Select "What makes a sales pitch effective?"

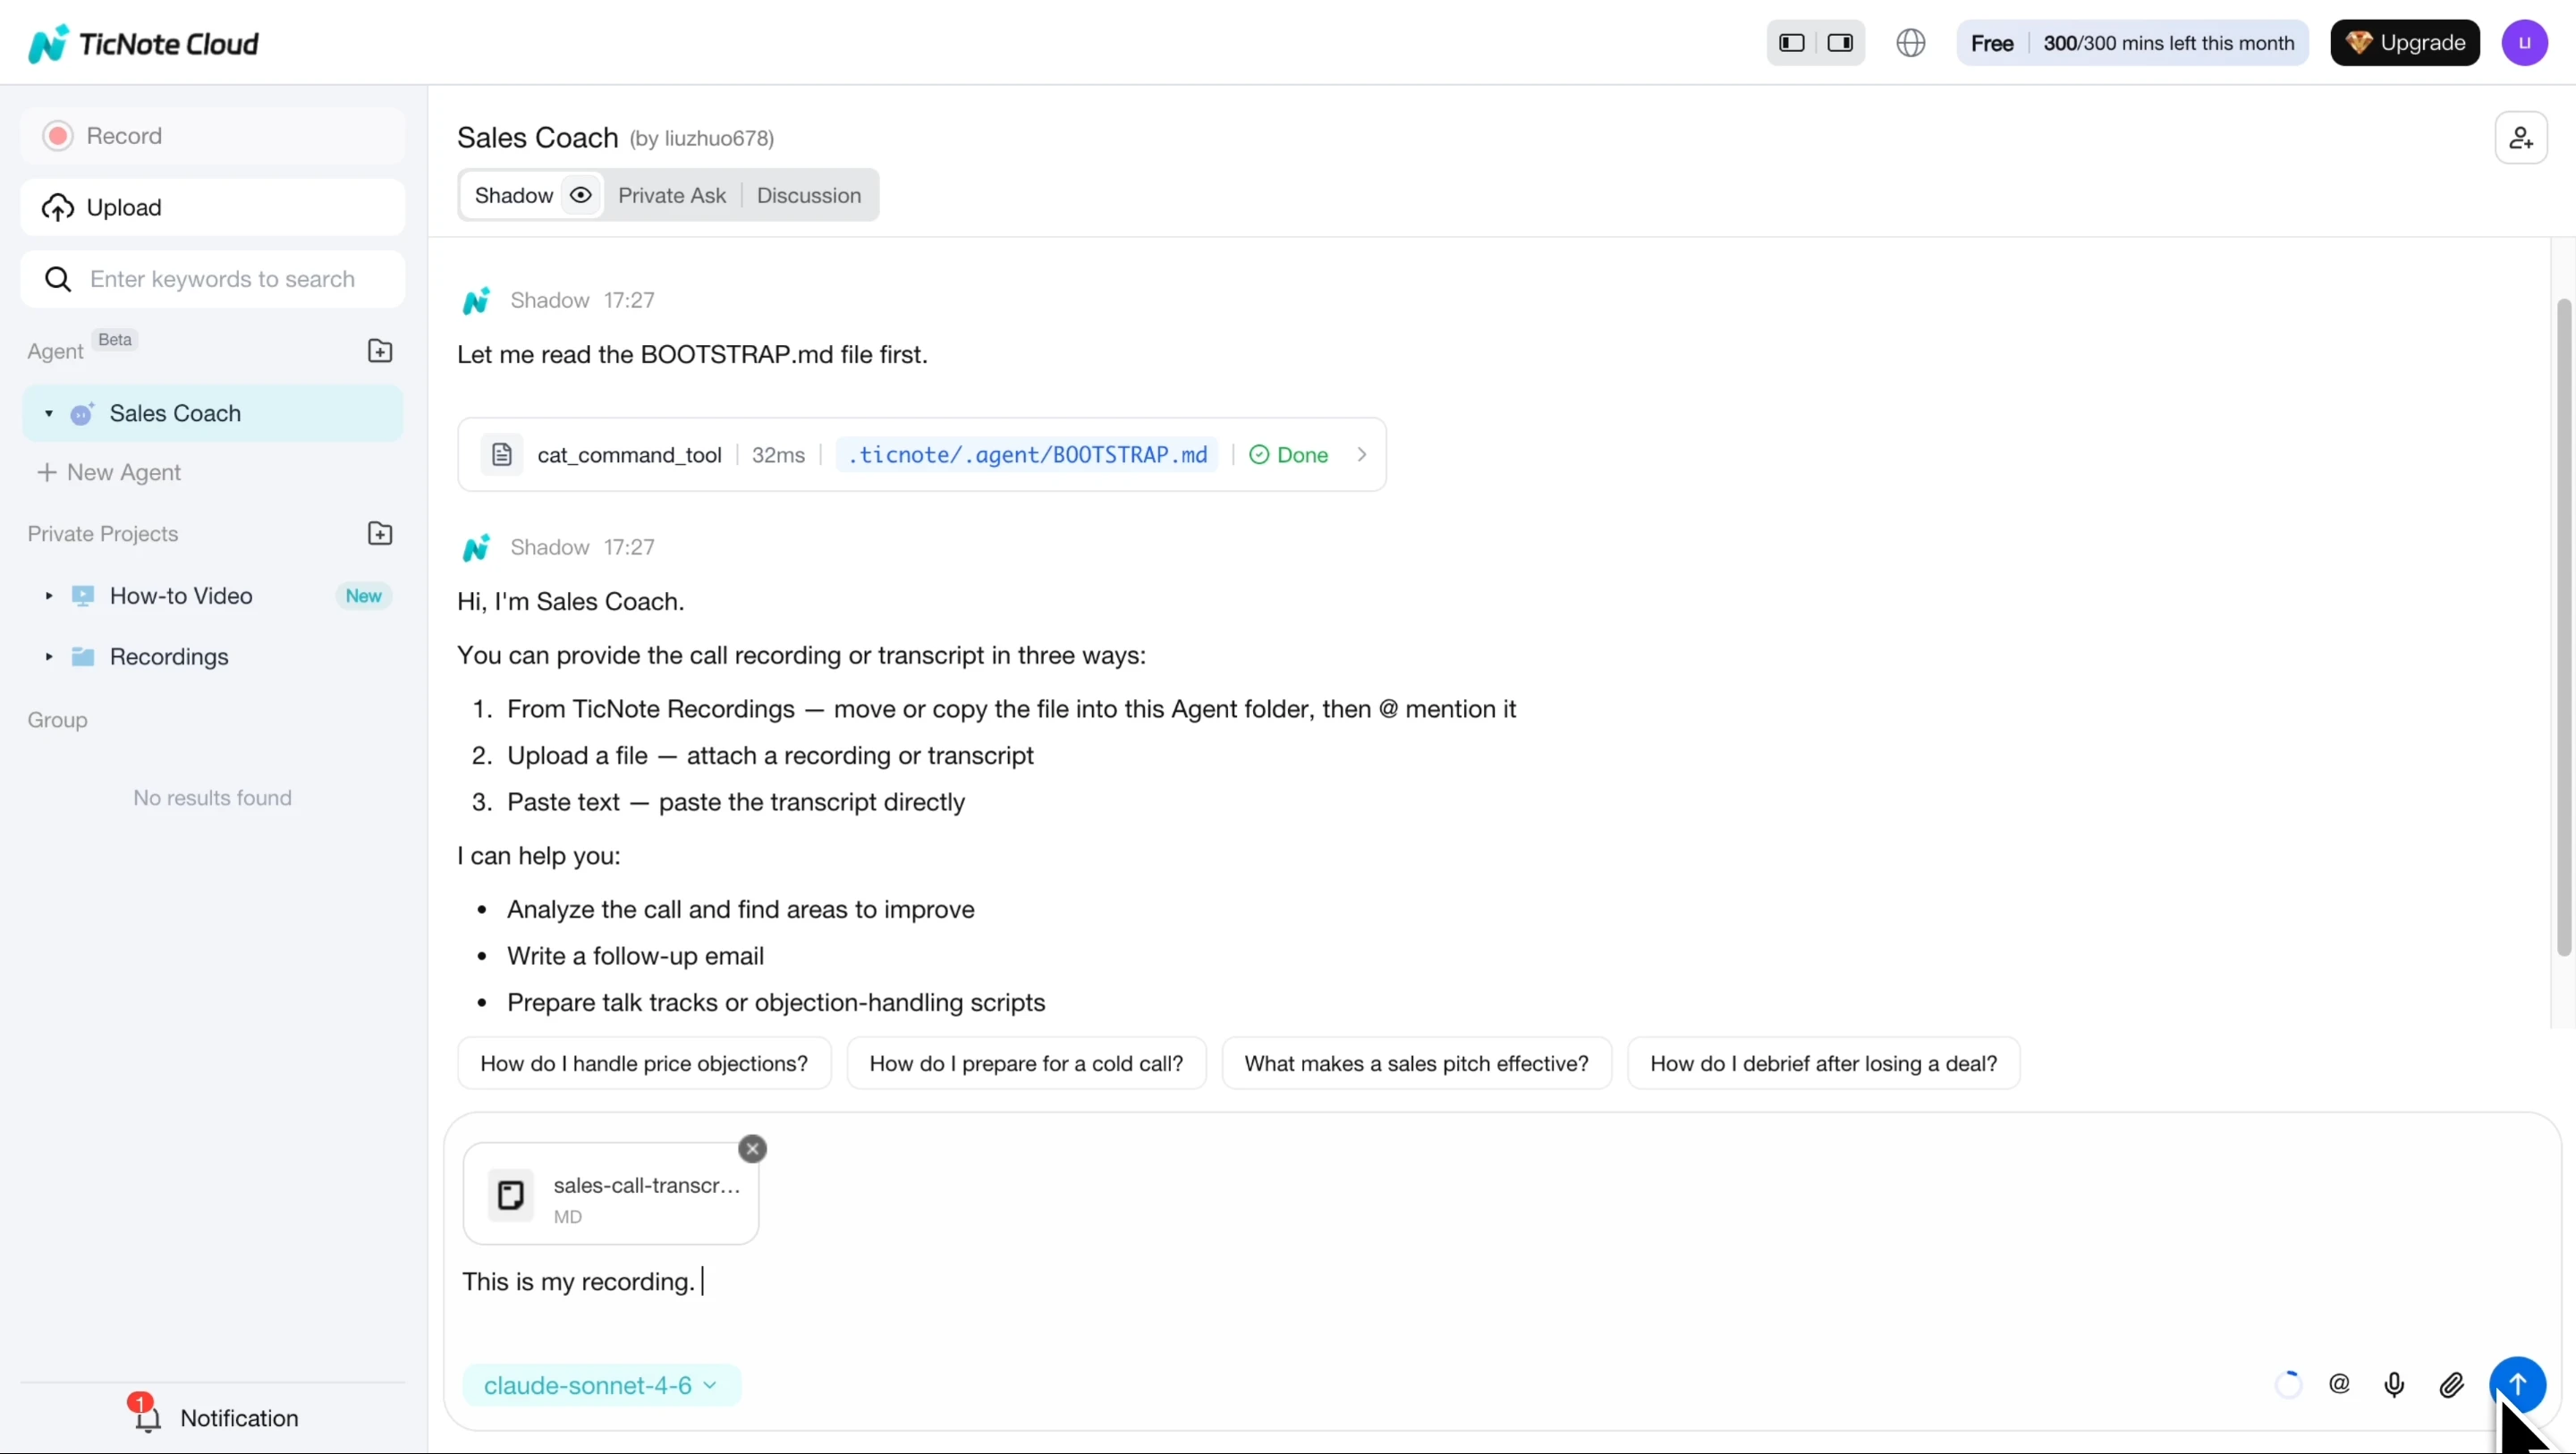coord(1416,1064)
